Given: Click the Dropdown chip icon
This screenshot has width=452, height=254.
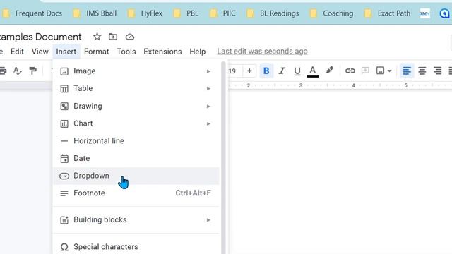Looking at the screenshot, I should (x=64, y=176).
